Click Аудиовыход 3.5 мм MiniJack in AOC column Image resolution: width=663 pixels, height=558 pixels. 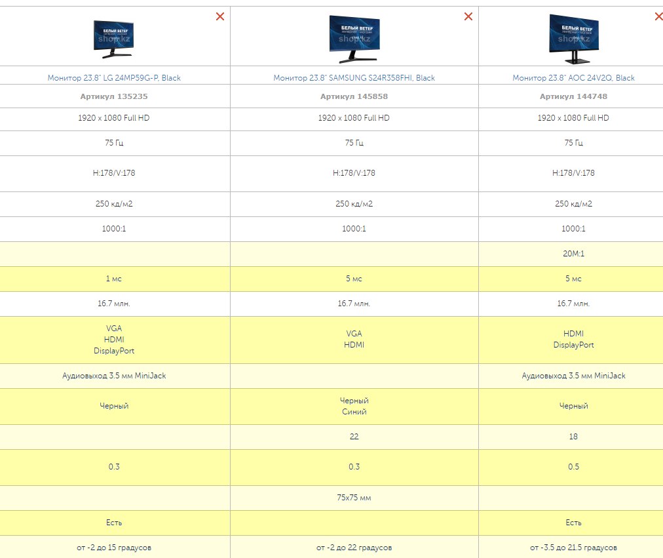[573, 376]
